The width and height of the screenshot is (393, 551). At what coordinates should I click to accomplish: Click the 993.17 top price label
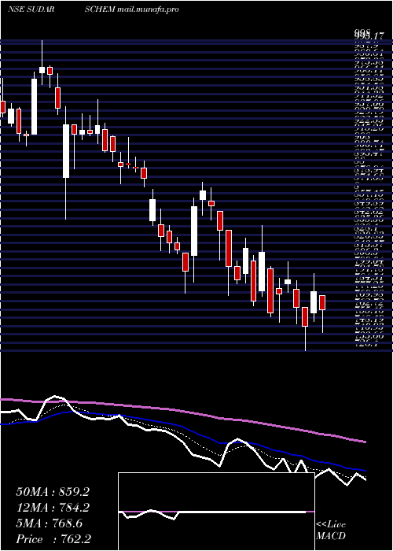pos(368,35)
